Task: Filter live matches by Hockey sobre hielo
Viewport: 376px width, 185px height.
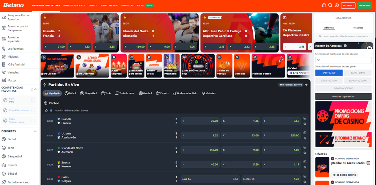Action: (185, 93)
